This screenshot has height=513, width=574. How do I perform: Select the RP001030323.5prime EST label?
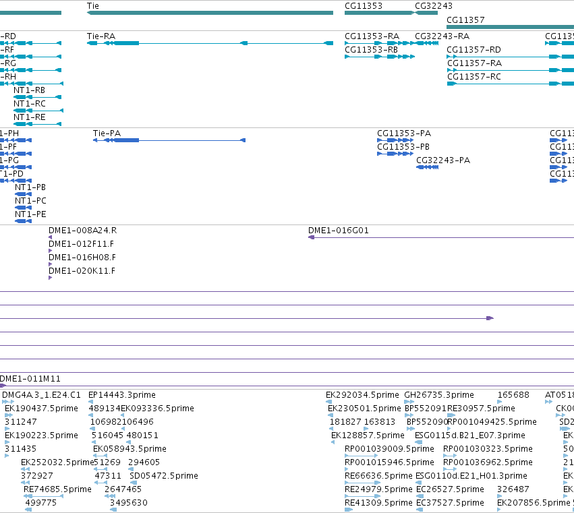488,449
